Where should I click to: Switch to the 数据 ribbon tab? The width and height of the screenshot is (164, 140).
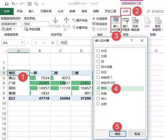click(72, 11)
